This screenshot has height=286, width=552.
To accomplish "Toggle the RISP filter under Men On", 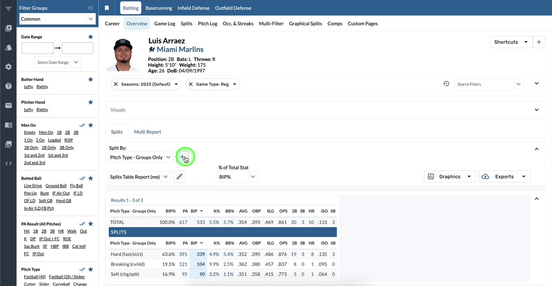I will pyautogui.click(x=69, y=140).
